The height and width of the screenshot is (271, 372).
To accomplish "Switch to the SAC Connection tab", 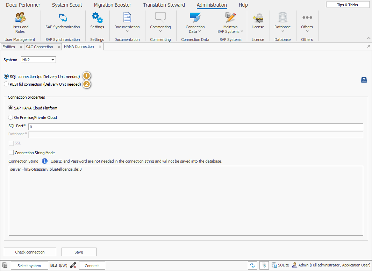I will (40, 46).
